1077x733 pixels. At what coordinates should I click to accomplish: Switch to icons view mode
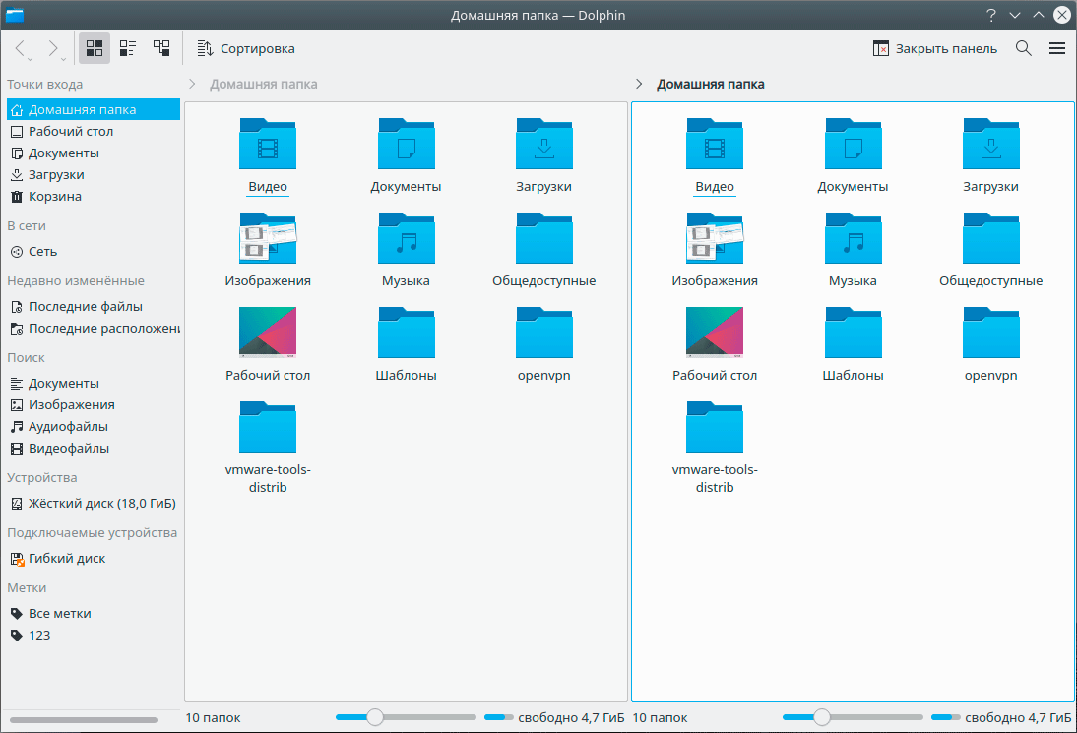click(x=95, y=48)
